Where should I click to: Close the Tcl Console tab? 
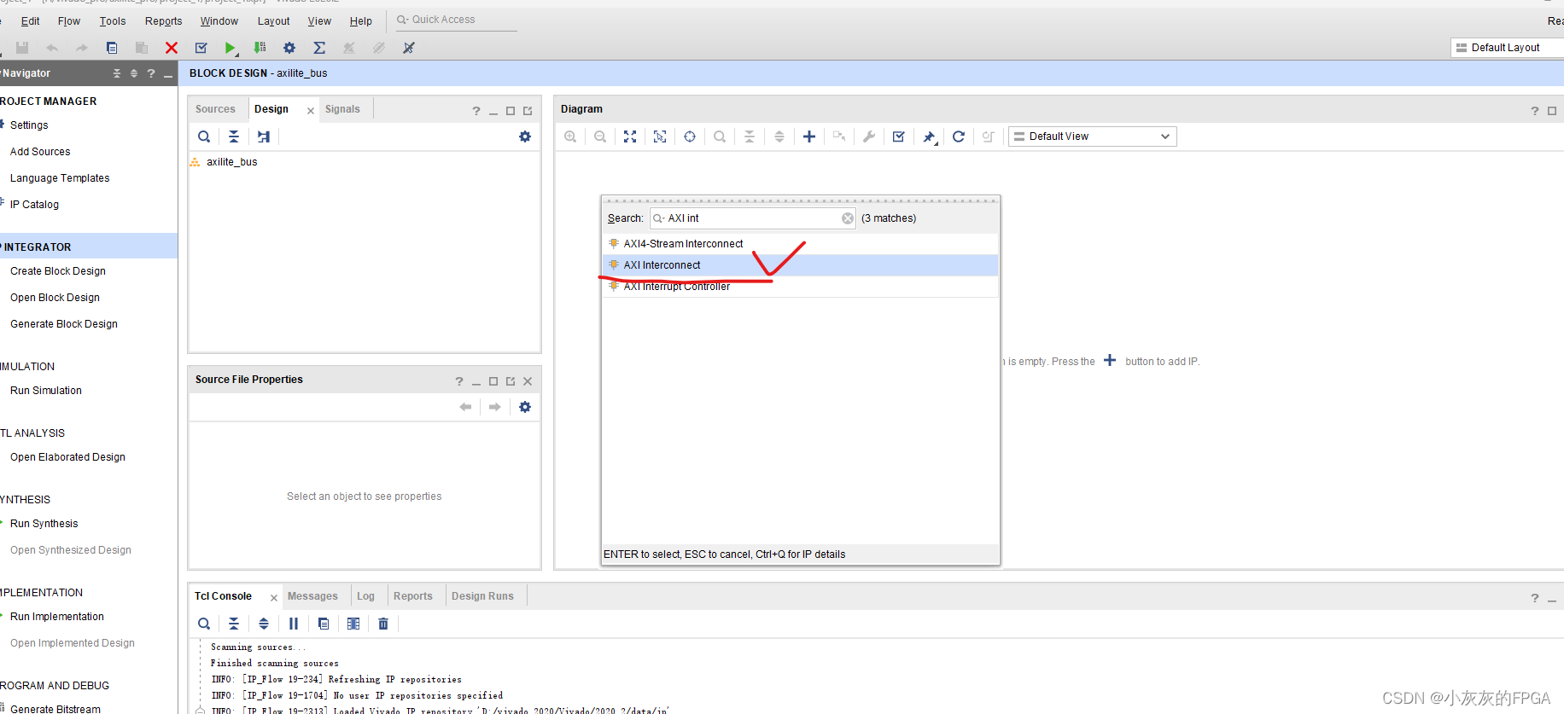274,598
